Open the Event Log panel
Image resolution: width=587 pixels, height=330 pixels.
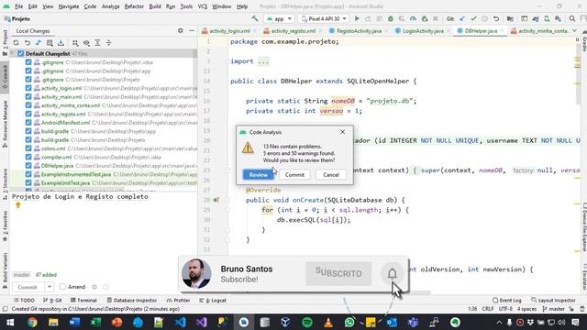507,300
